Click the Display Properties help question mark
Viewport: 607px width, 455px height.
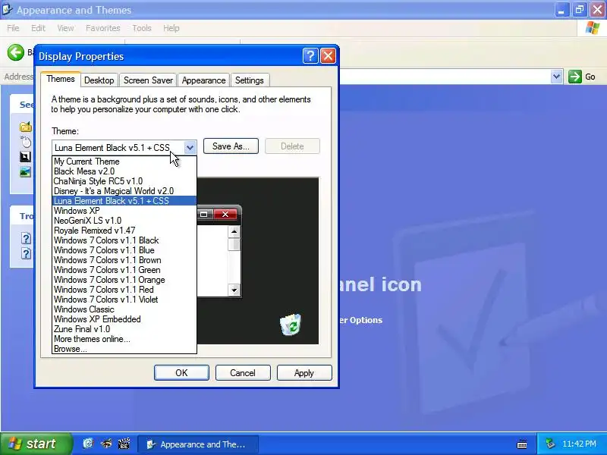point(310,56)
